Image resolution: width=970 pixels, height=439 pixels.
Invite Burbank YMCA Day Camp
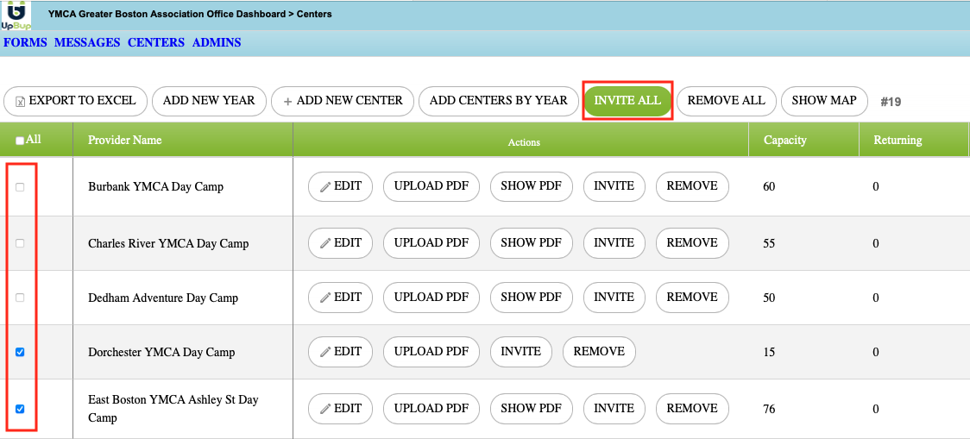click(614, 187)
